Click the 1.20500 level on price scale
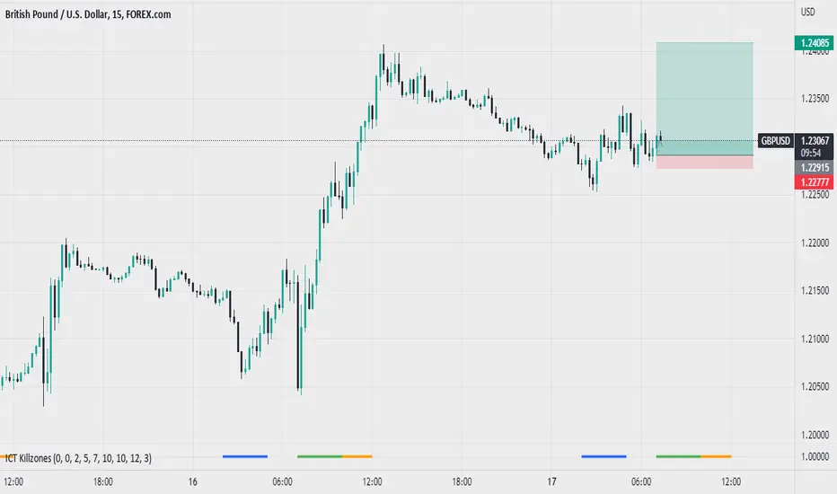 815,386
